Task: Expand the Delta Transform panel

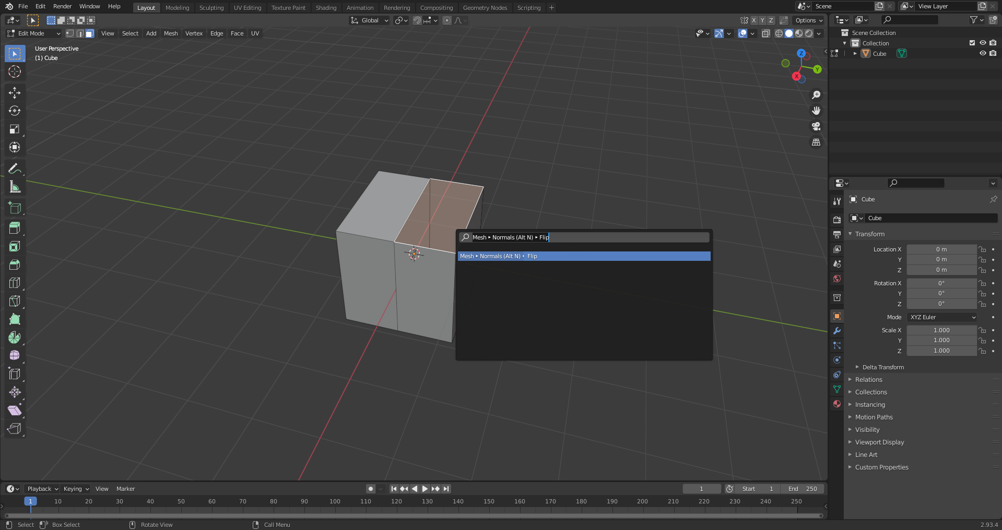Action: click(882, 367)
